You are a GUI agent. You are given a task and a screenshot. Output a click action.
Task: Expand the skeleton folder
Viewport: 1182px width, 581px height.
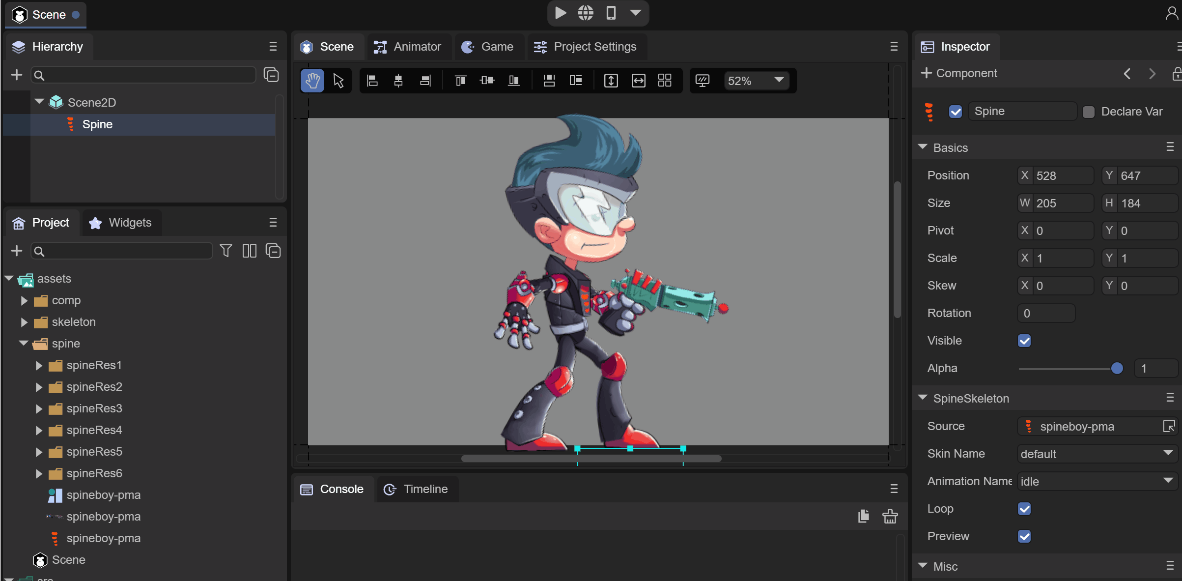(x=24, y=322)
